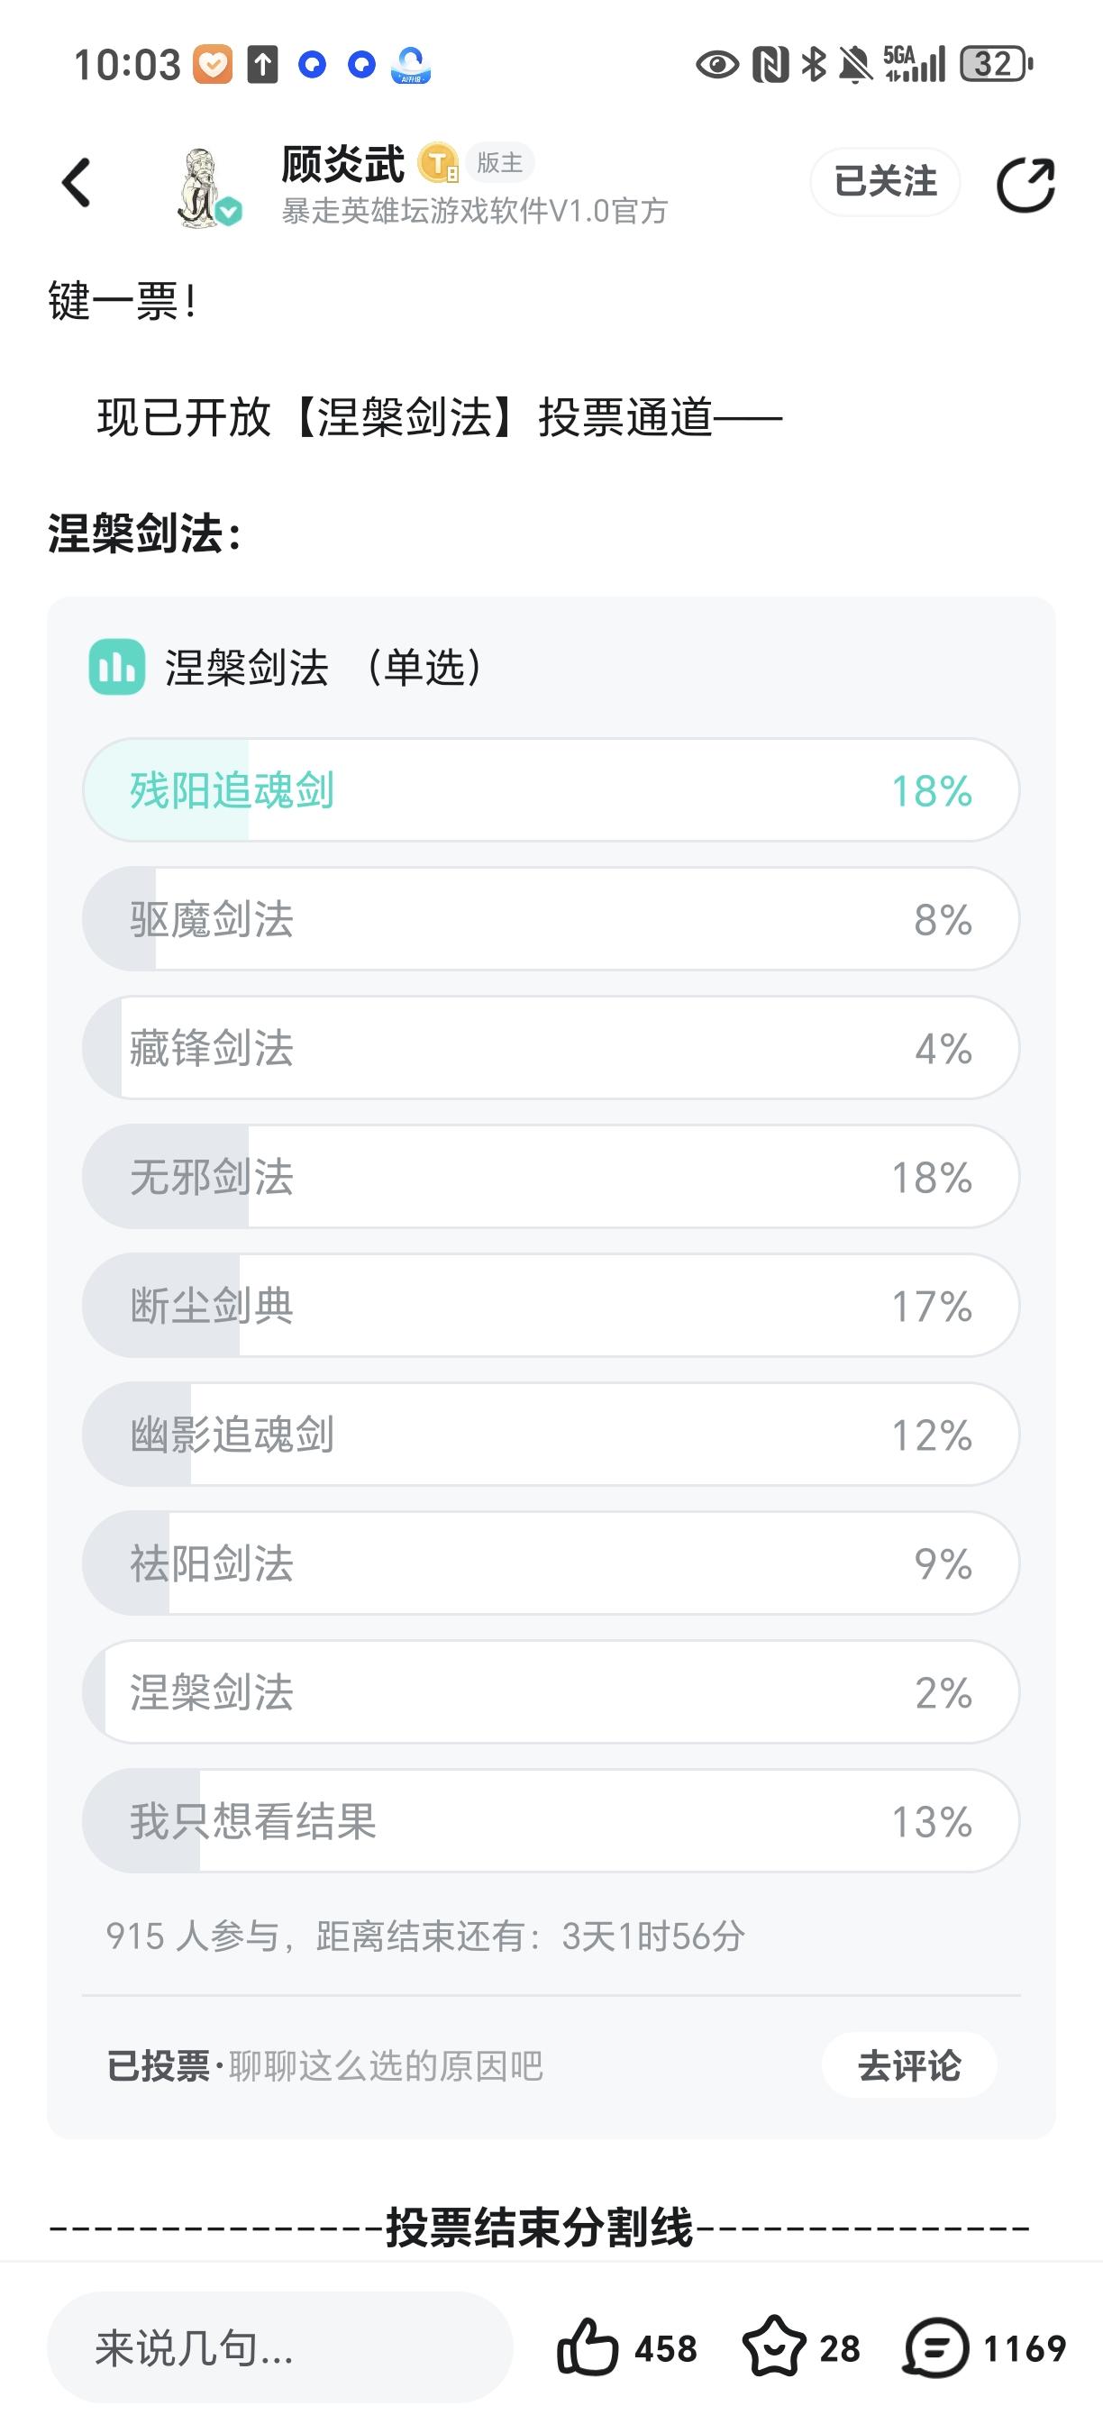Choose the 我只想看结果 option
The width and height of the screenshot is (1103, 2433).
click(x=551, y=1821)
